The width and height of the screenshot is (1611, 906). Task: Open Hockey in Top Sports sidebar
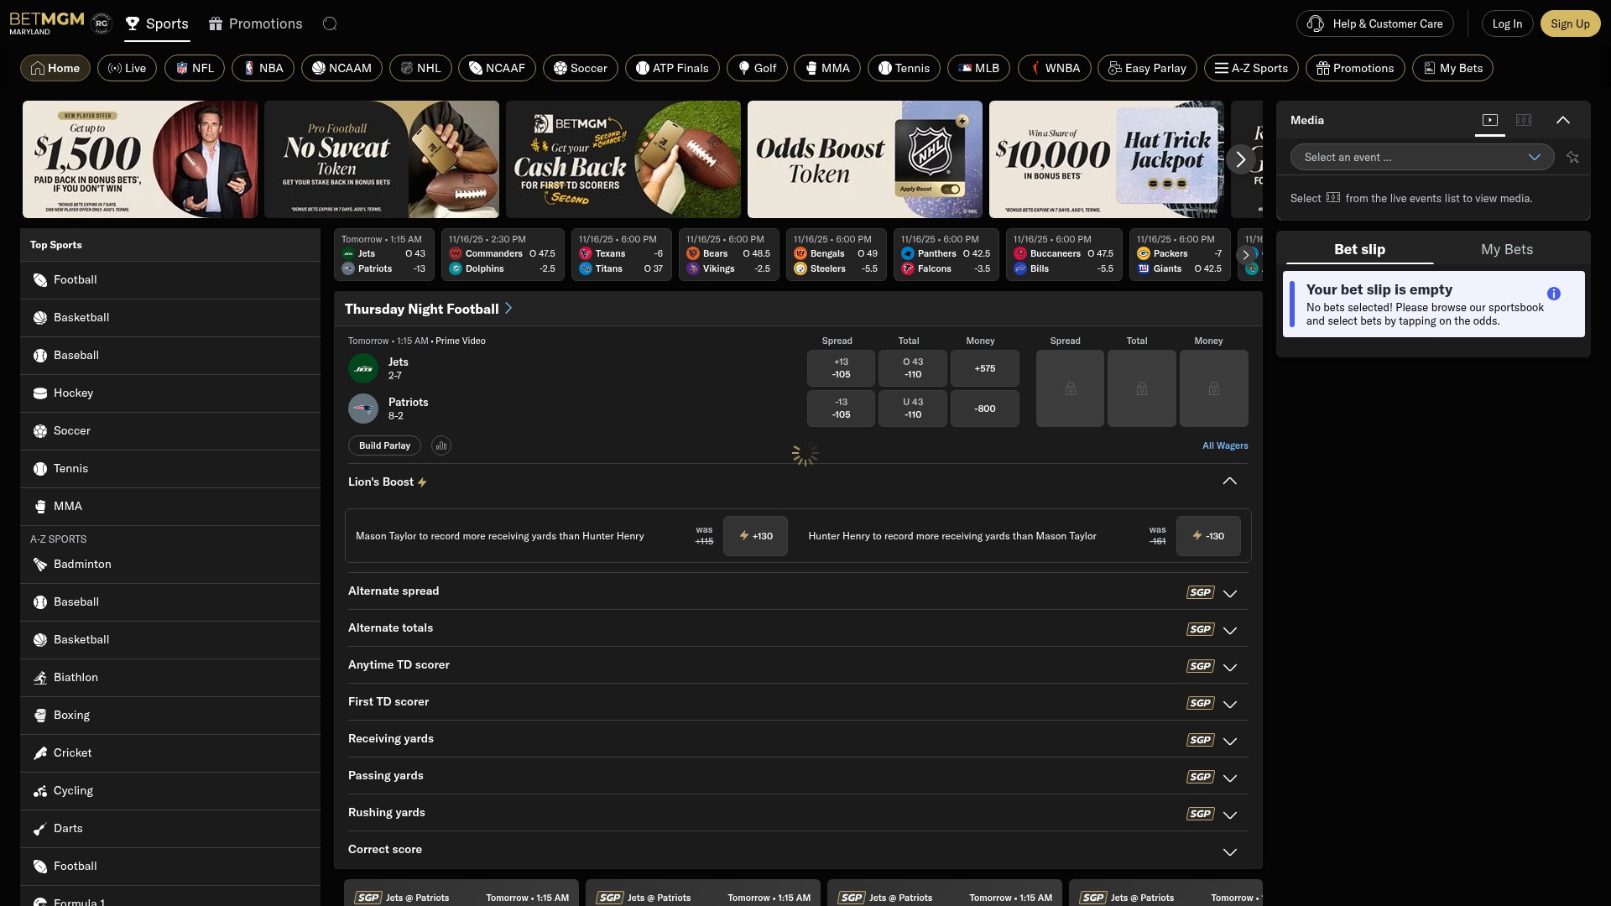click(x=170, y=393)
